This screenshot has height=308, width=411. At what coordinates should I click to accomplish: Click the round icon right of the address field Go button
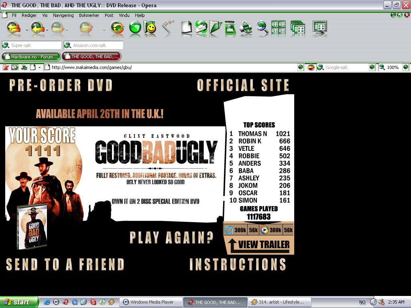click(311, 67)
